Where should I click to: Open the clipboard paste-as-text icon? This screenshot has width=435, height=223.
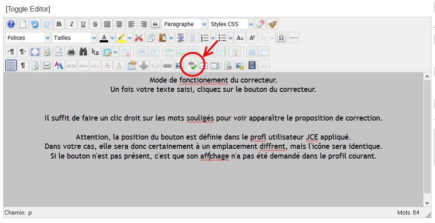point(132,65)
